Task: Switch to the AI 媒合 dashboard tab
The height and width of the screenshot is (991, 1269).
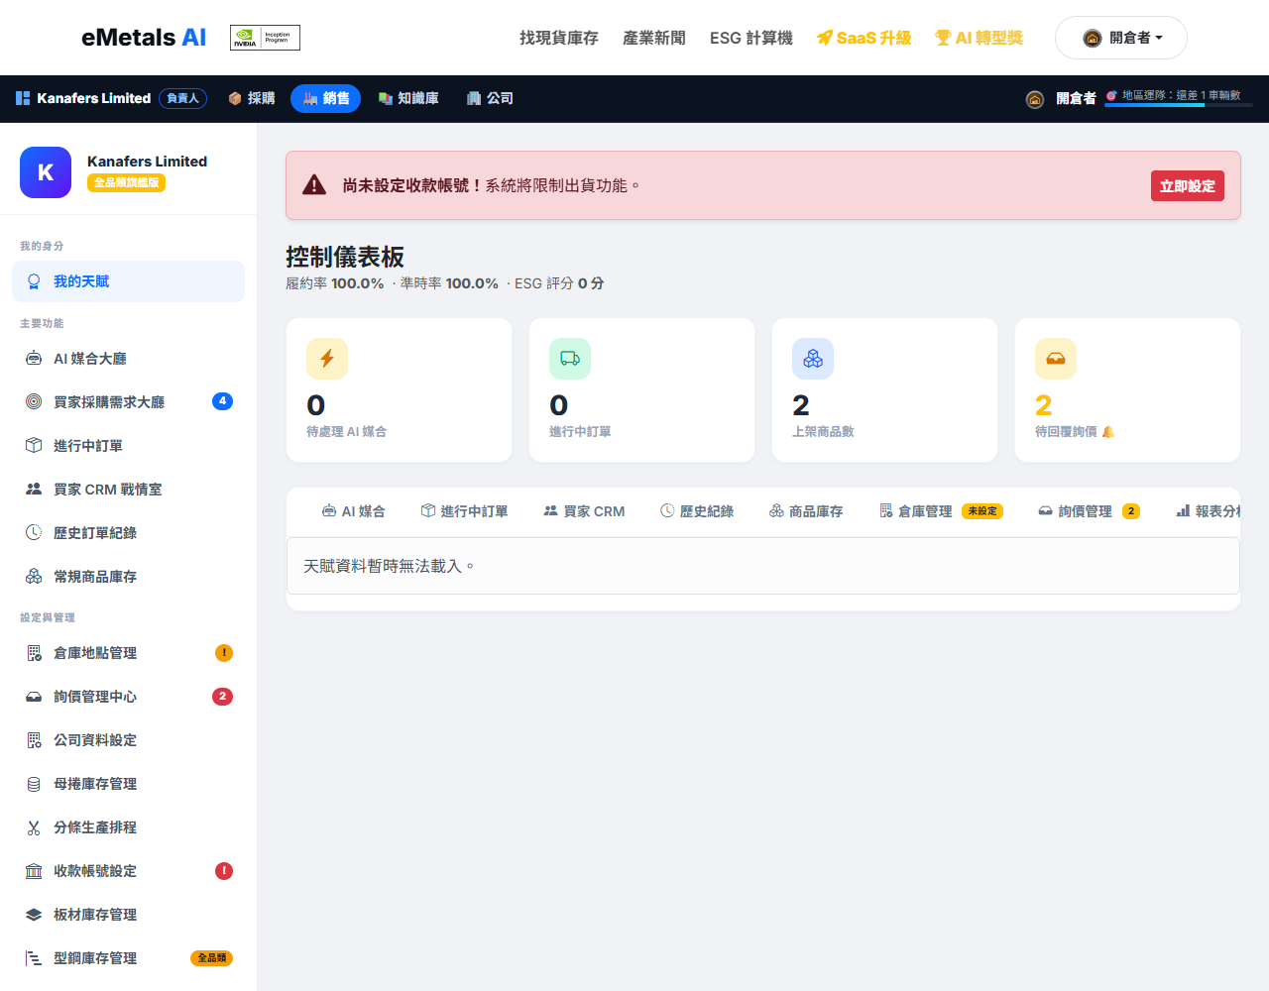Action: 354,511
